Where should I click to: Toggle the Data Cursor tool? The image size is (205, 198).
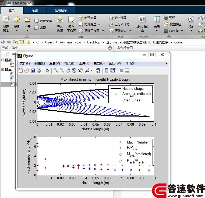80,71
